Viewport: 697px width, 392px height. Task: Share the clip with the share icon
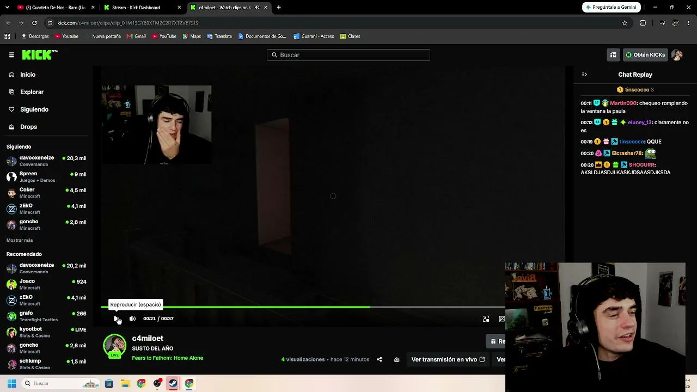click(x=380, y=359)
